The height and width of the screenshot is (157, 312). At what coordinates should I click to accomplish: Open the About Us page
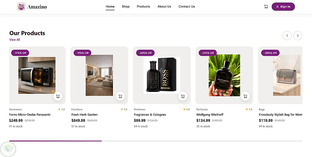coord(164,7)
